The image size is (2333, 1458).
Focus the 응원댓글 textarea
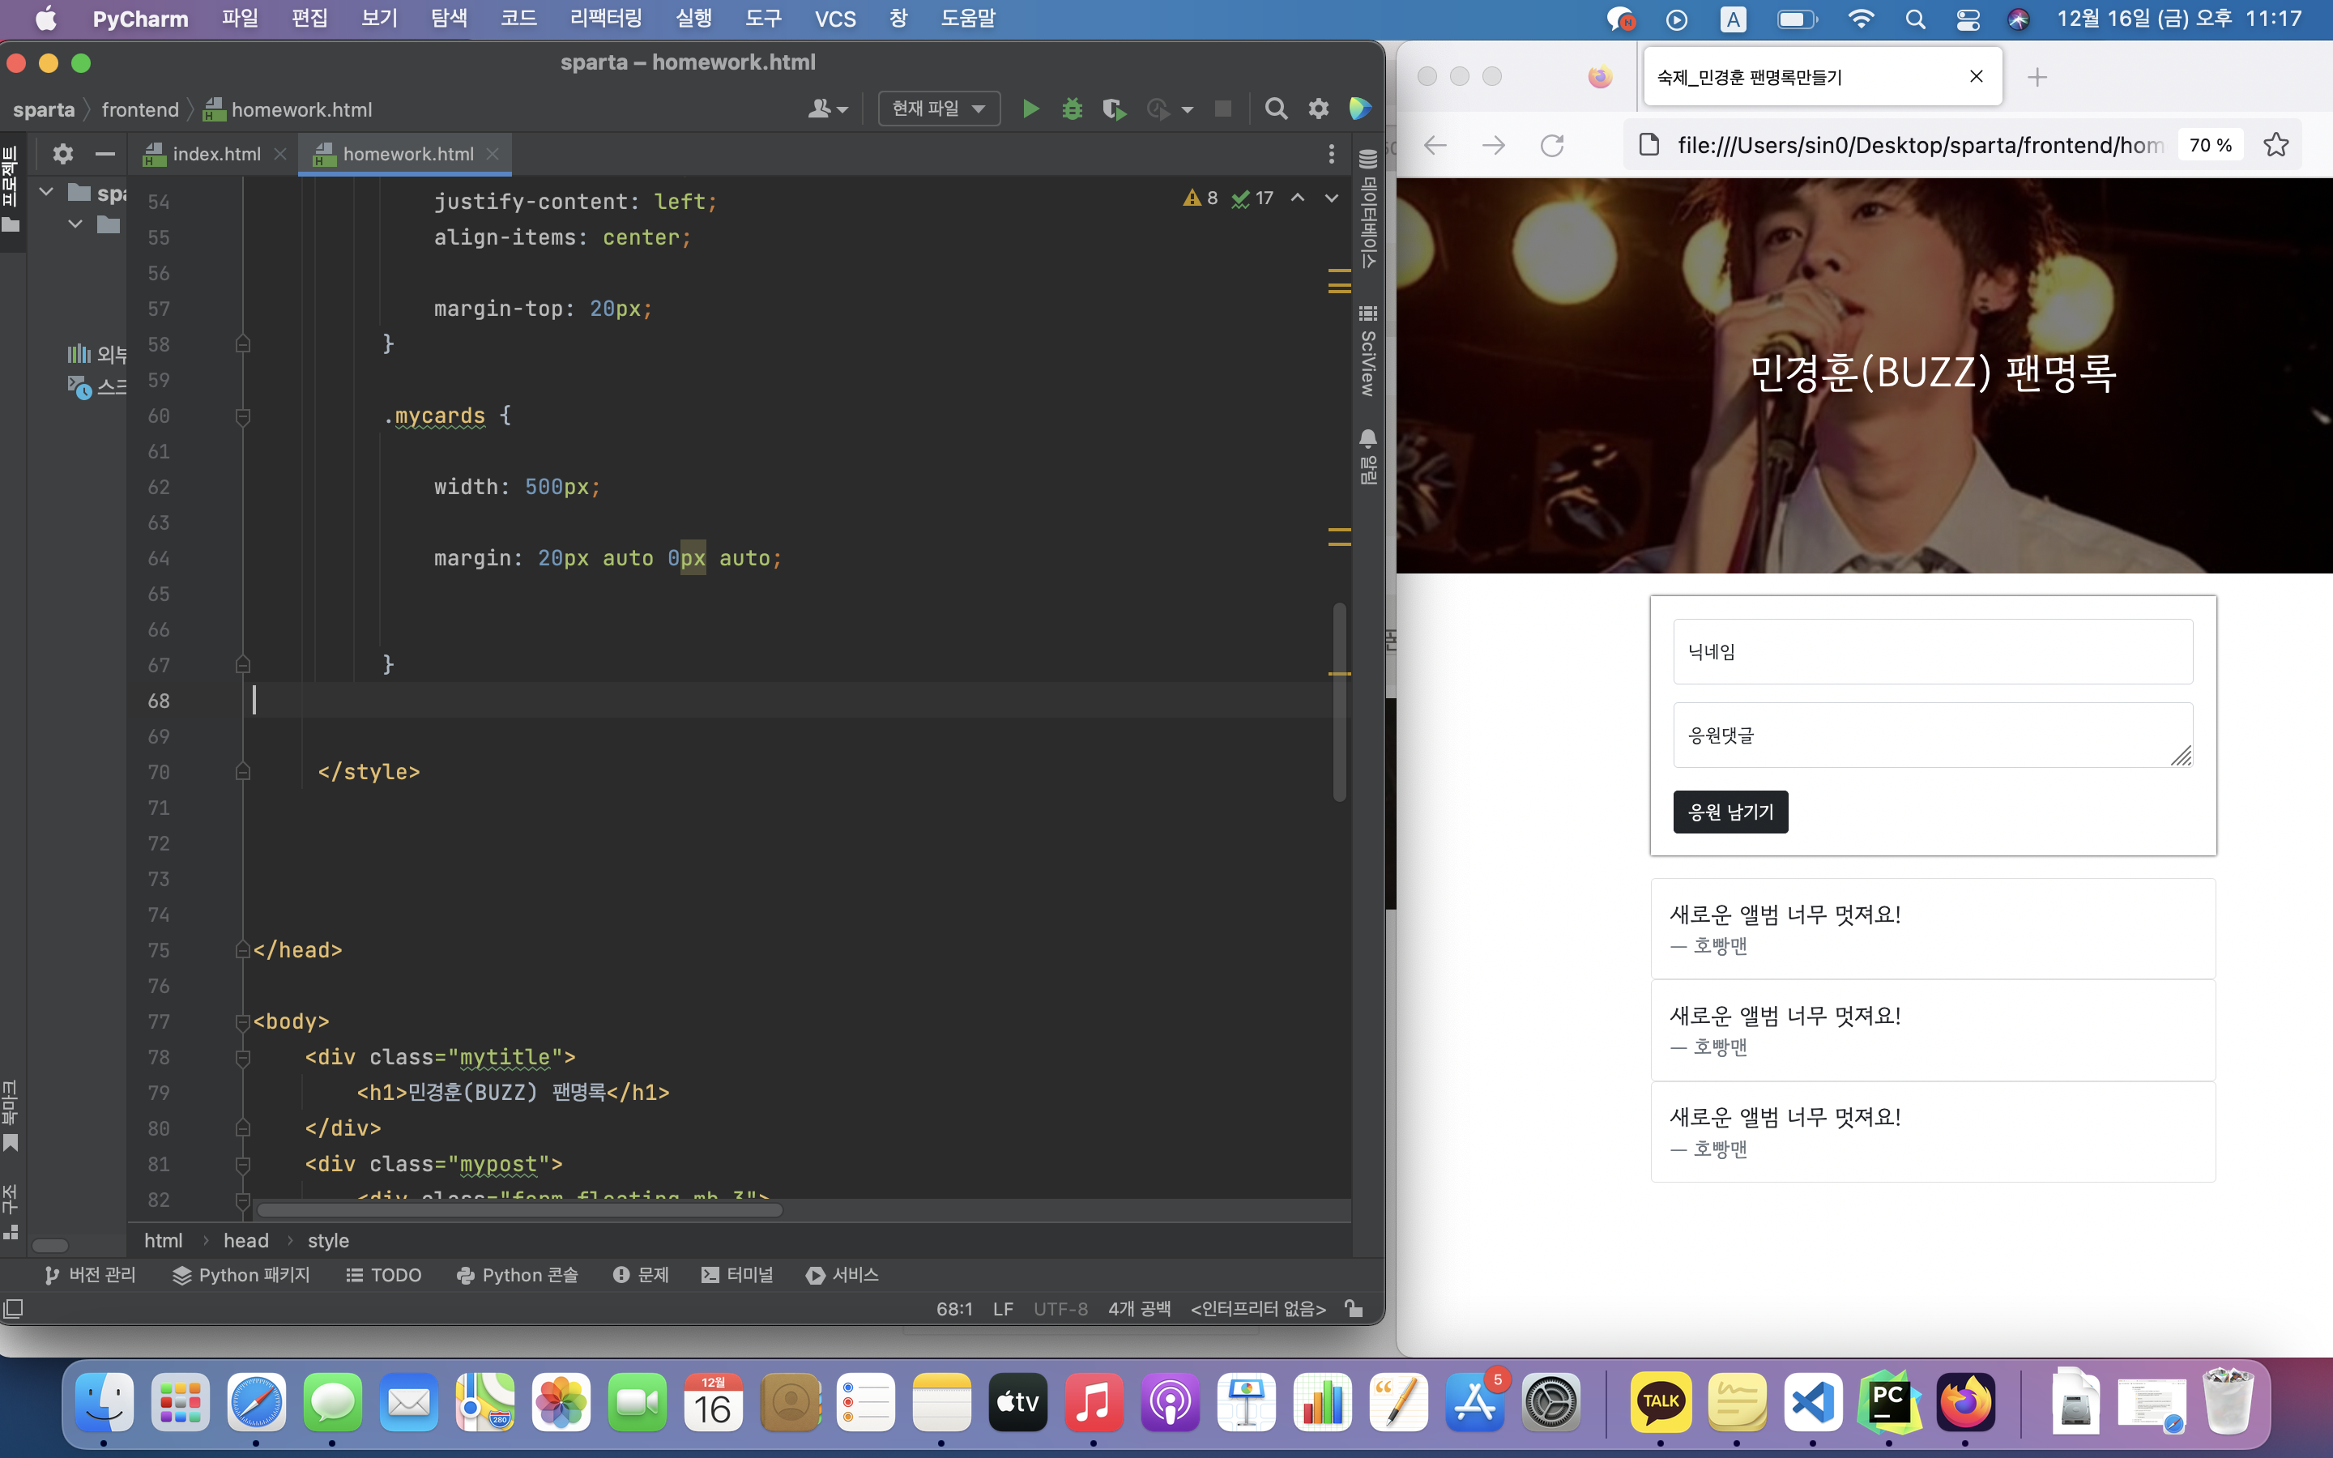pyautogui.click(x=1933, y=735)
